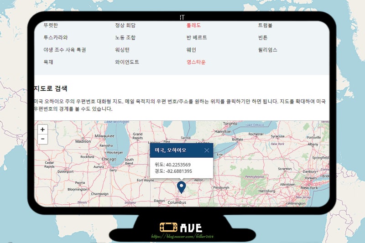This screenshot has width=365, height=243.
Task: Zoom in the map with plus button
Action: [x=42, y=129]
